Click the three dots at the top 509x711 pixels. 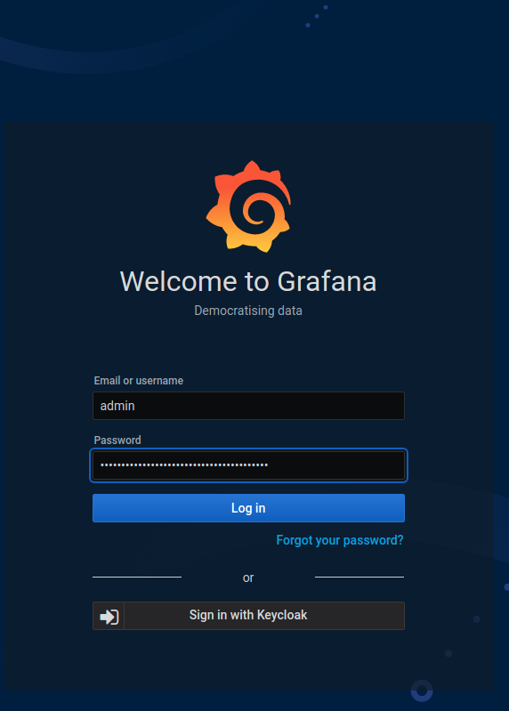(317, 16)
